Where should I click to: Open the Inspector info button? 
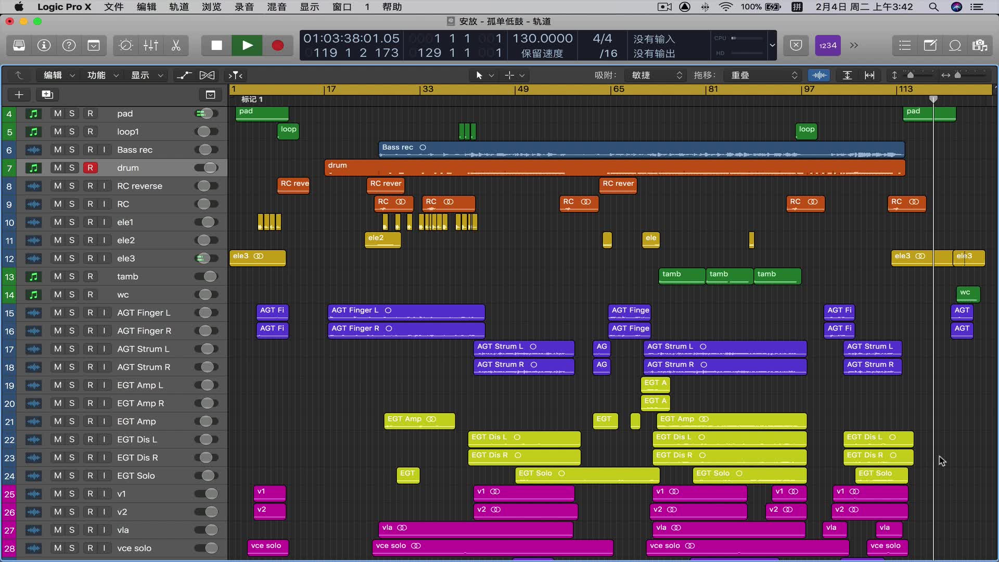[x=44, y=45]
